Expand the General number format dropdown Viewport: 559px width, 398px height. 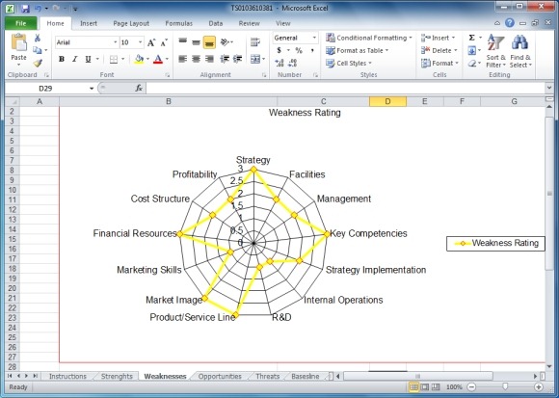click(x=314, y=38)
